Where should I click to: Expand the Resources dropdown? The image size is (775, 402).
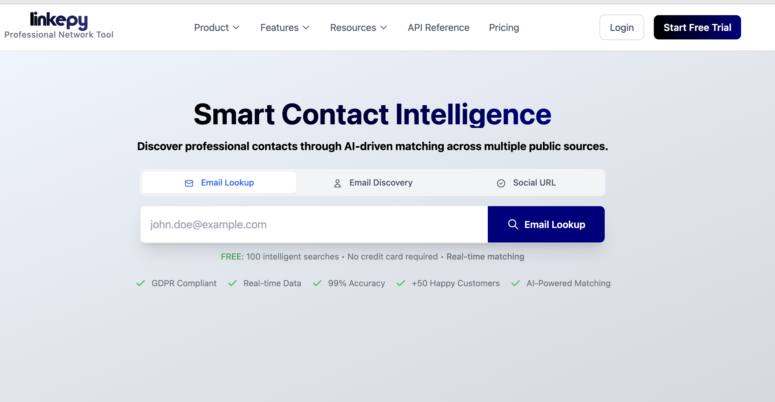[358, 28]
